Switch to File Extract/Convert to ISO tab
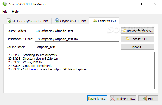162x105 pixels. (28, 21)
